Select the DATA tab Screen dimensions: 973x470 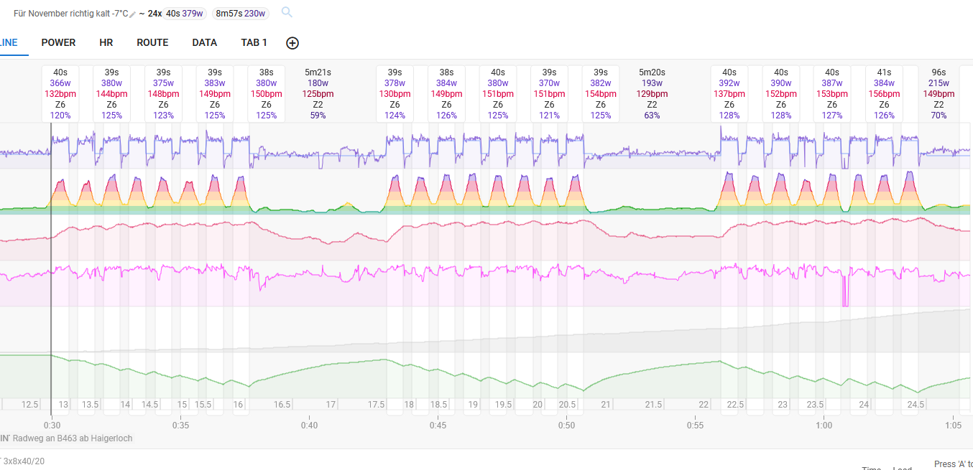tap(204, 43)
